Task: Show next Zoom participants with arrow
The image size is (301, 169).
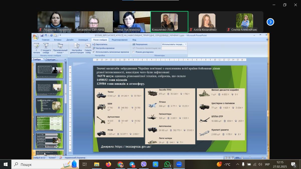Action: (270, 22)
